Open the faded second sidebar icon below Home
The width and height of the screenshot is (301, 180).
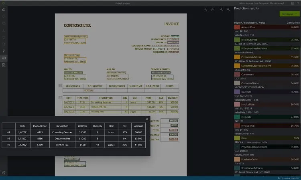pos(4,16)
